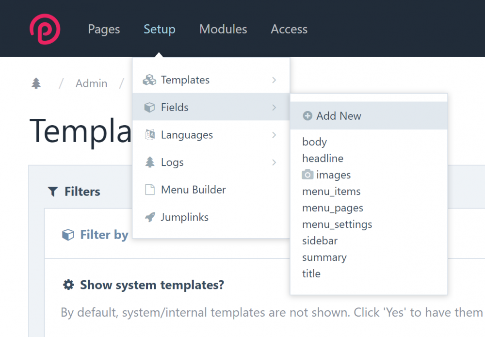Click the Logs tree icon
Image resolution: width=485 pixels, height=337 pixels.
[x=149, y=162]
